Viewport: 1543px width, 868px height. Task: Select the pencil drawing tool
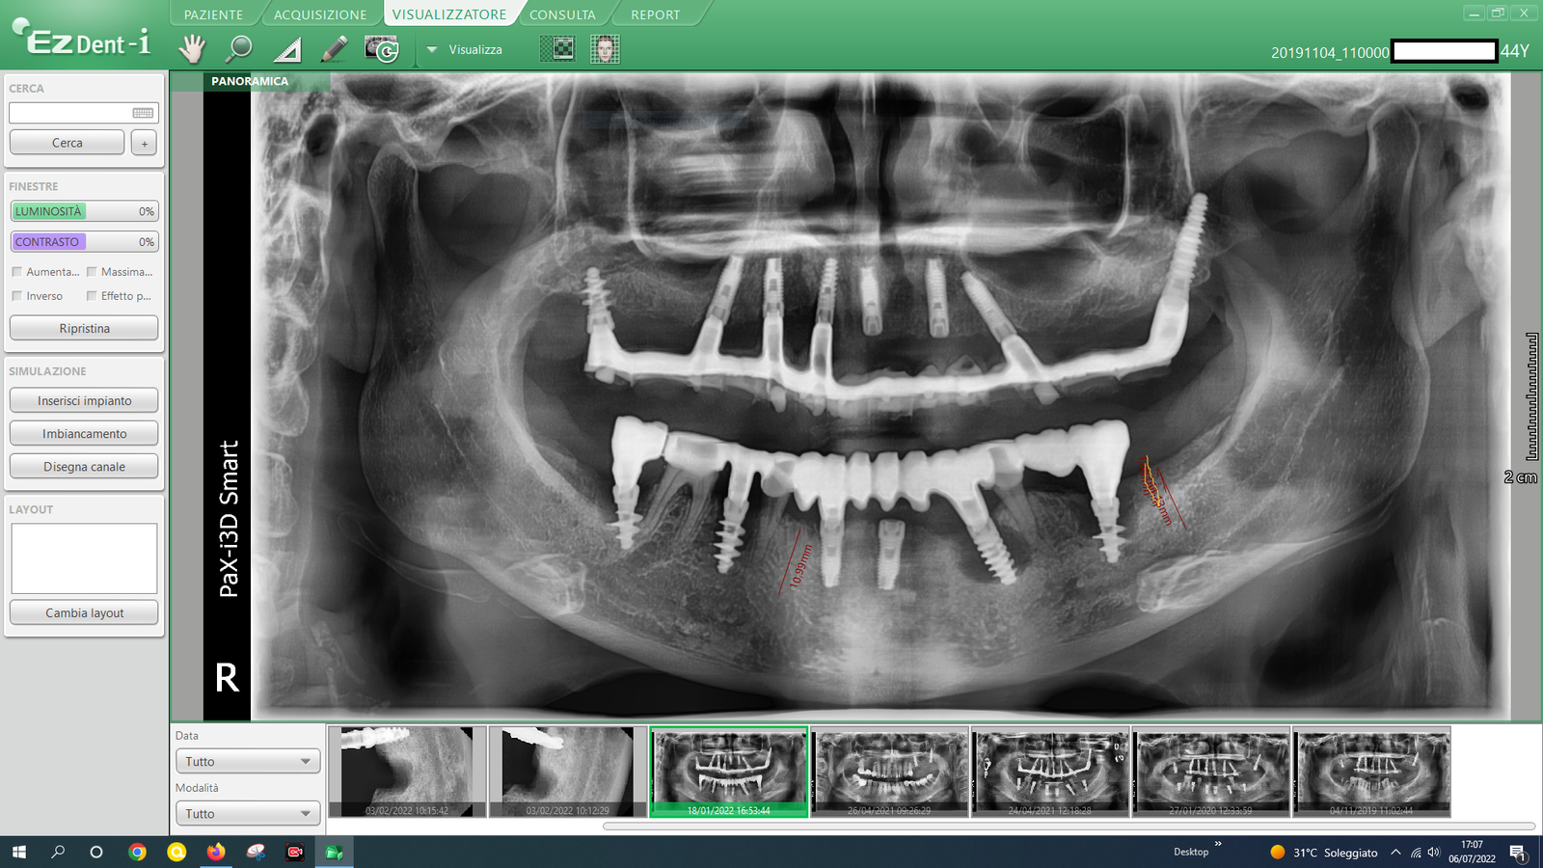tap(334, 48)
